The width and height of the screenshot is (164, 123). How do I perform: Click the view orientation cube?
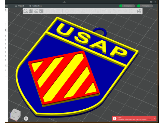tap(15, 114)
